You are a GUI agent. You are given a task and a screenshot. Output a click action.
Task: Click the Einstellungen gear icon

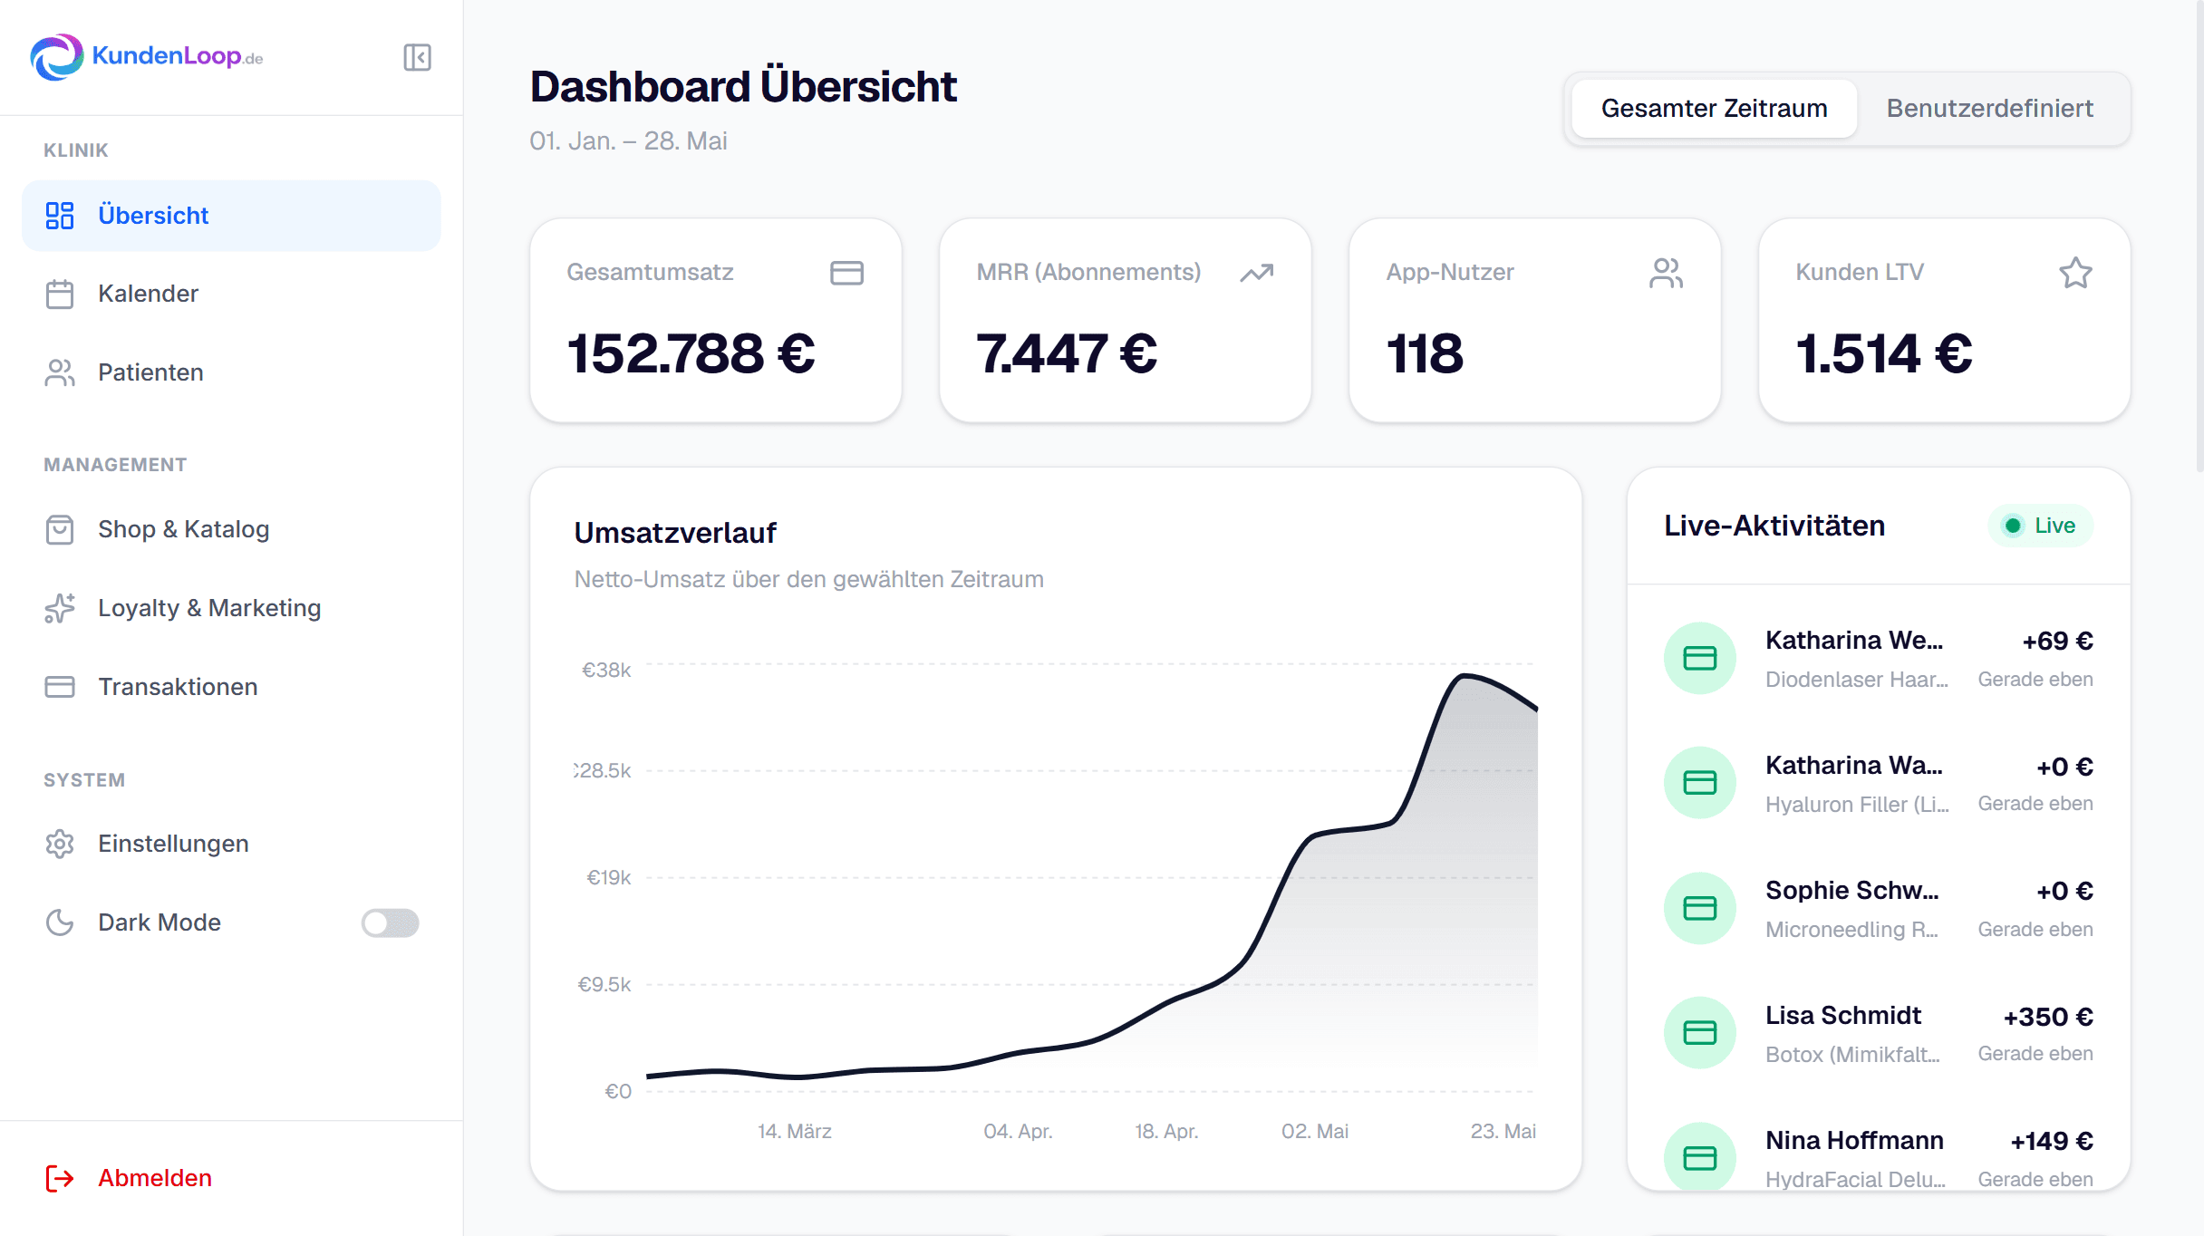coord(60,844)
